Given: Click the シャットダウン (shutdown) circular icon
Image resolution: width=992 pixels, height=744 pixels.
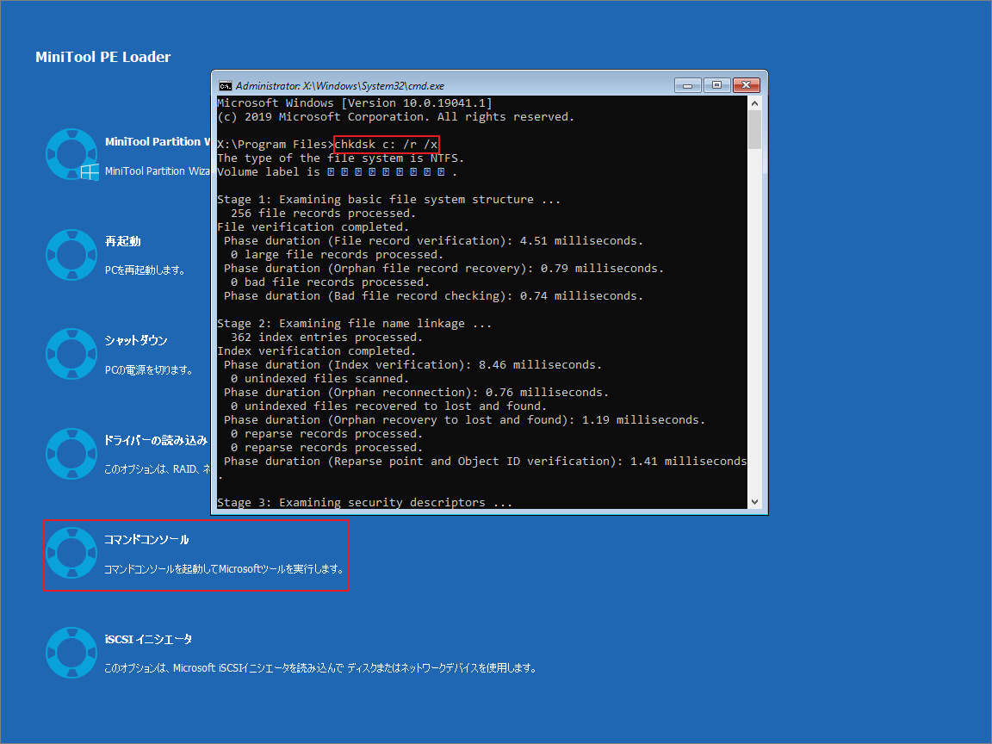Looking at the screenshot, I should (x=72, y=354).
